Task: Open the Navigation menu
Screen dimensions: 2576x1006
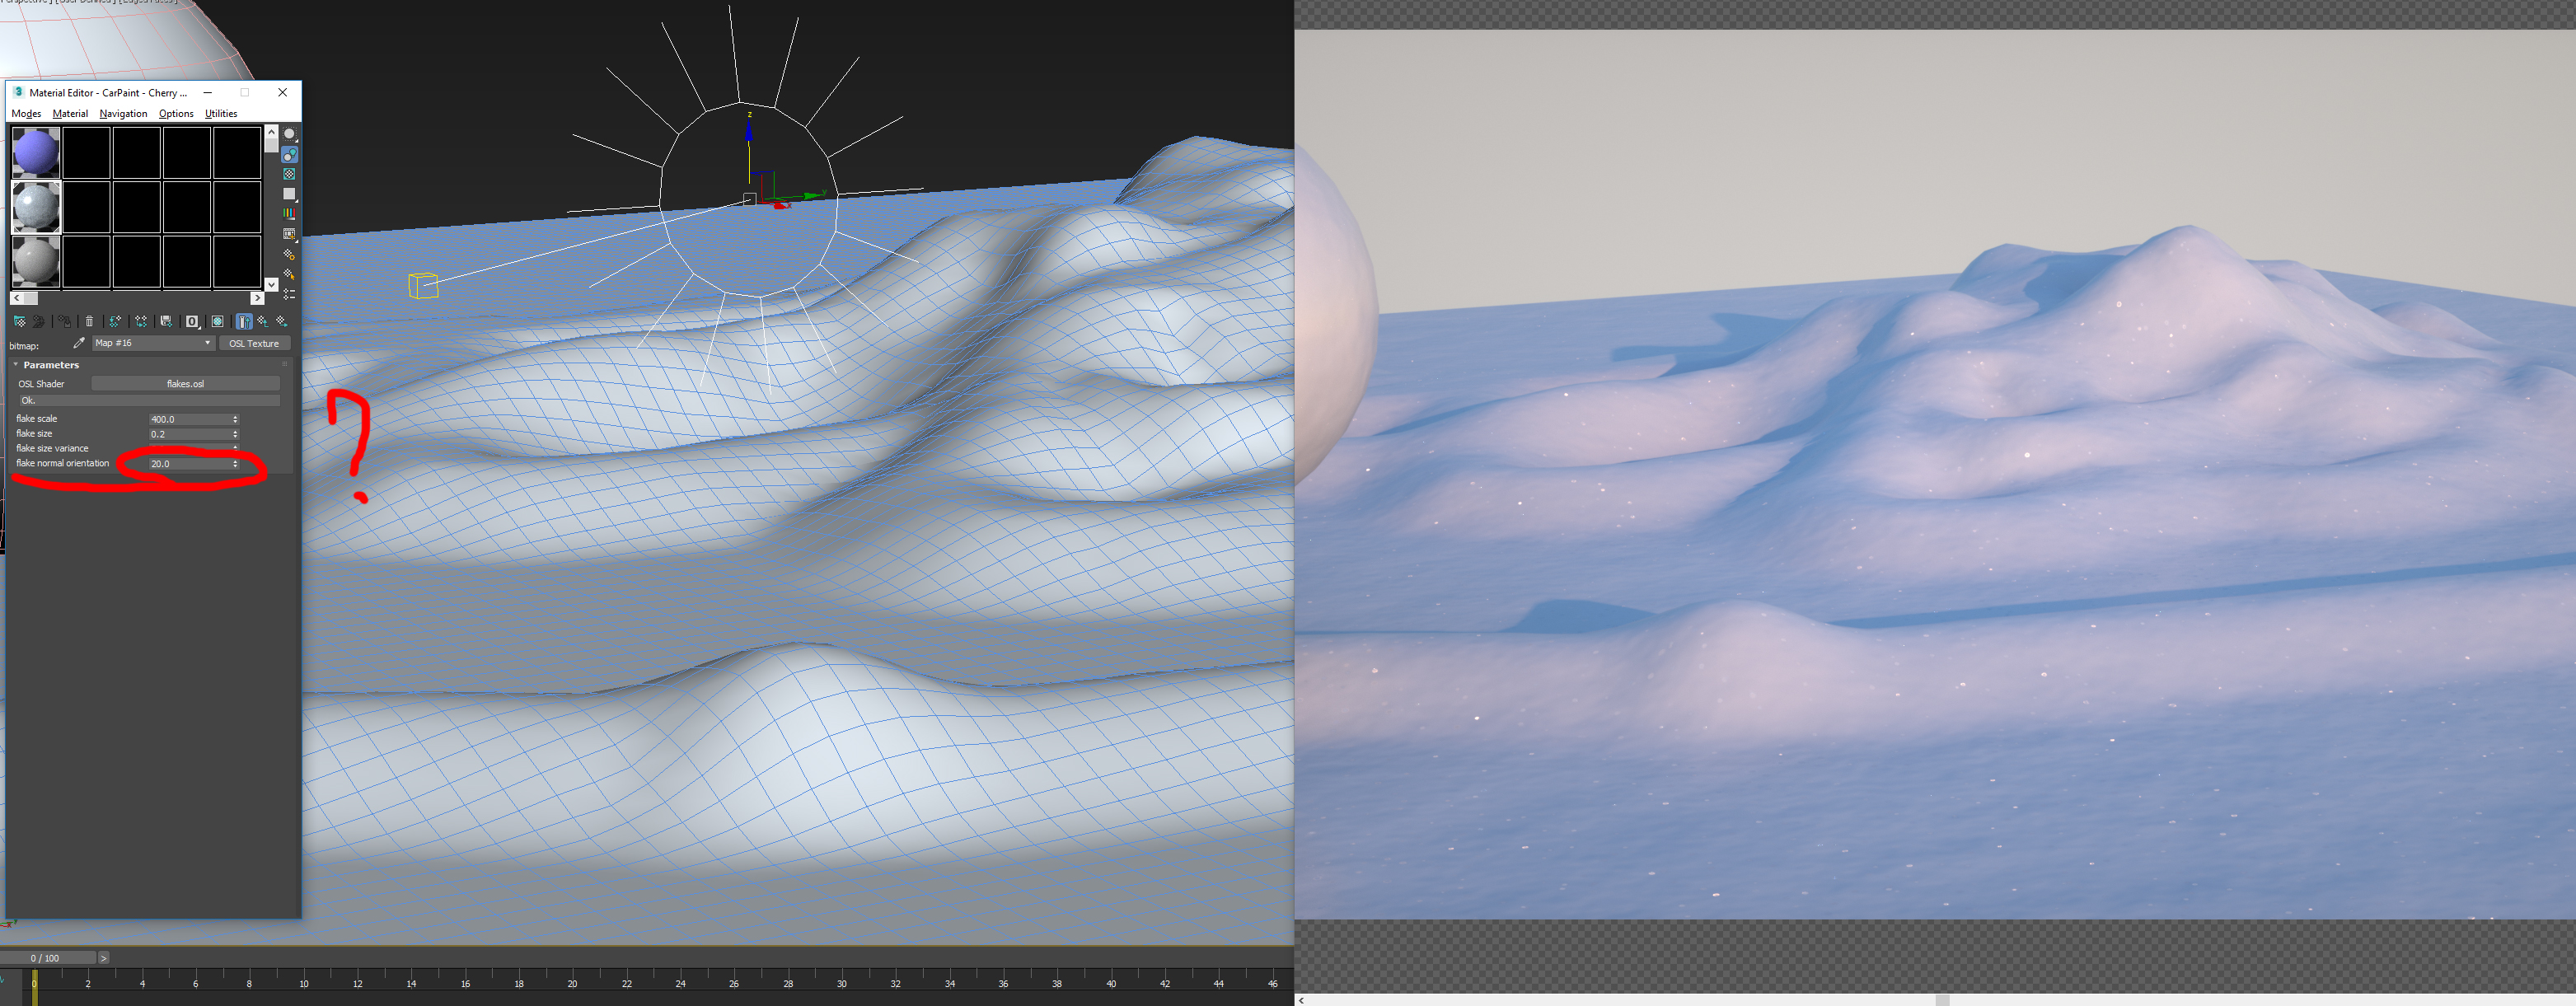Action: coord(123,114)
